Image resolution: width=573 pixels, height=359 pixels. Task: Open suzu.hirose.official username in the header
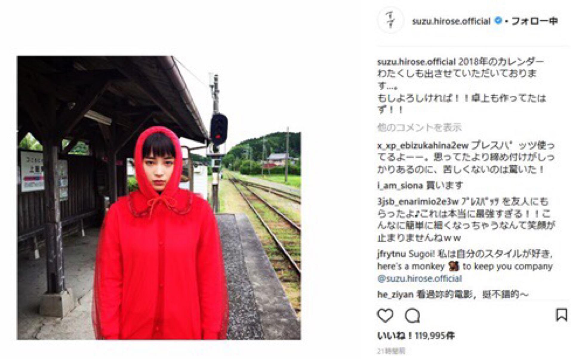pos(451,21)
